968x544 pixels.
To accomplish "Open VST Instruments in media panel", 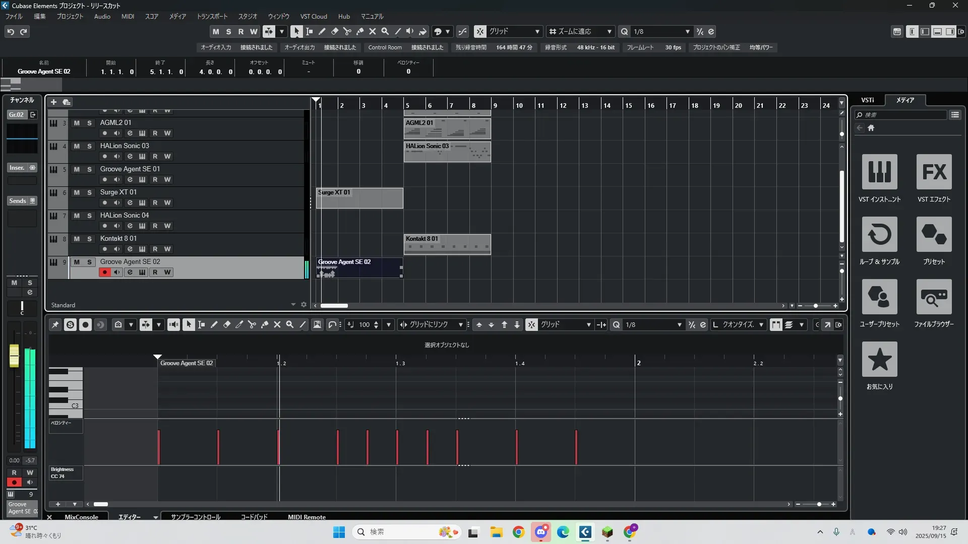I will pos(879,172).
